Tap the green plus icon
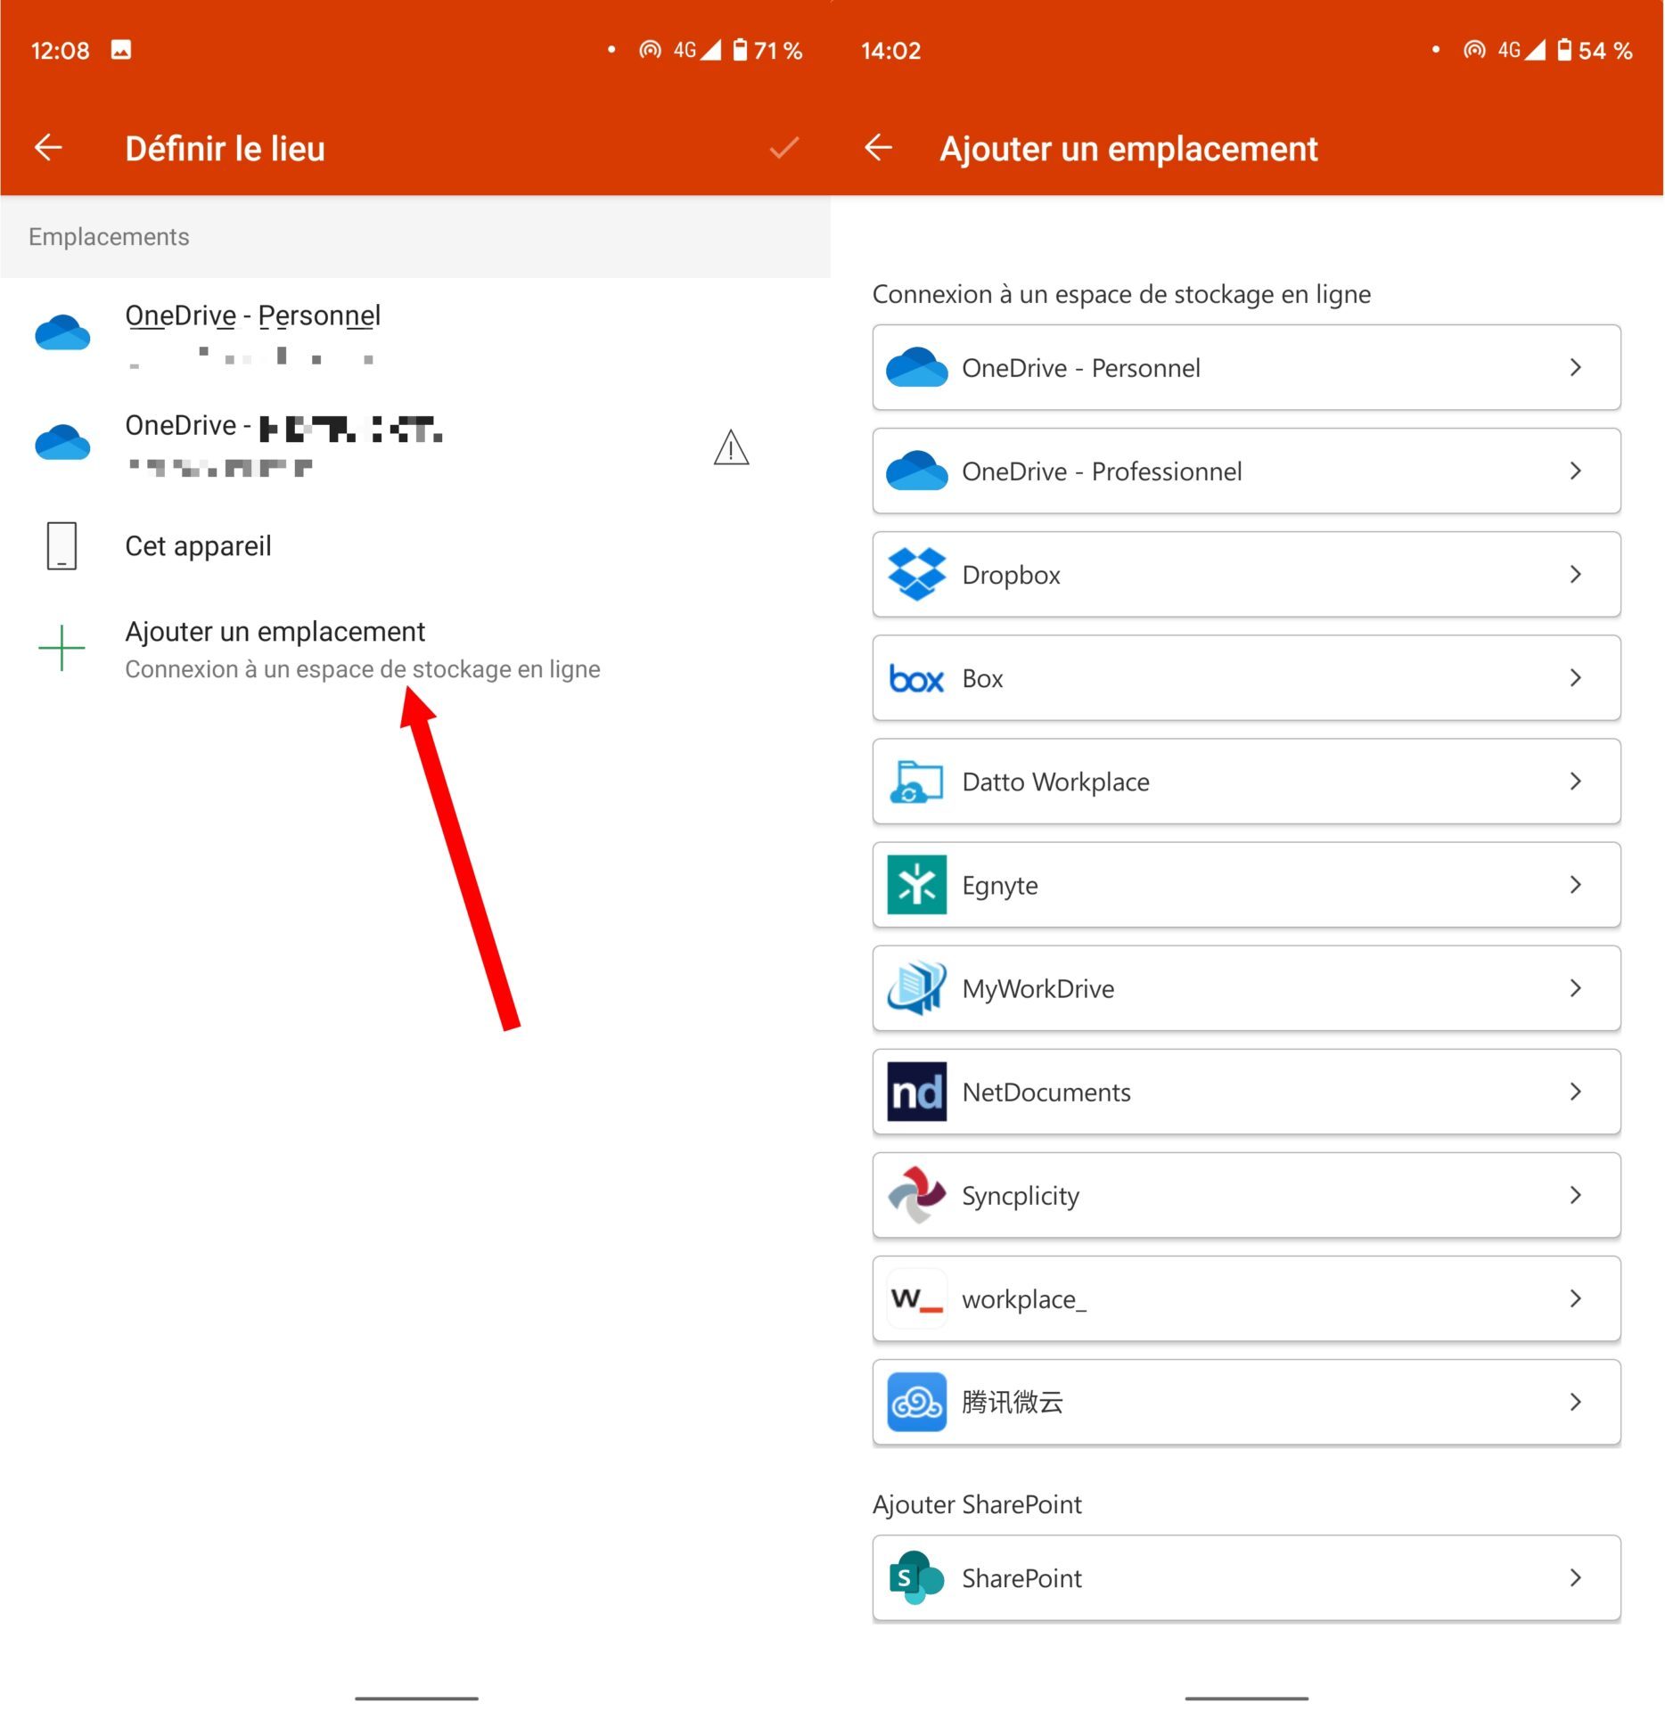Image resolution: width=1665 pixels, height=1711 pixels. (x=62, y=648)
